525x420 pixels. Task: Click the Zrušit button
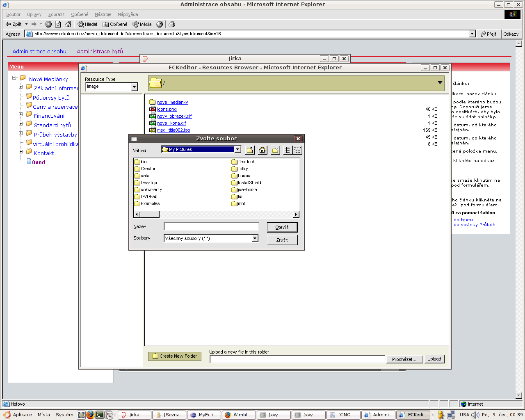coord(282,240)
